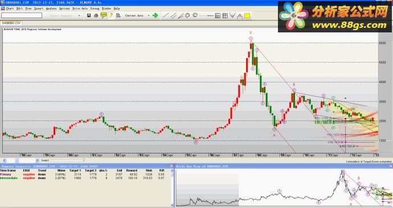Open the Price data menu
Image resolution: width=393 pixels, height=208 pixels.
click(x=80, y=9)
